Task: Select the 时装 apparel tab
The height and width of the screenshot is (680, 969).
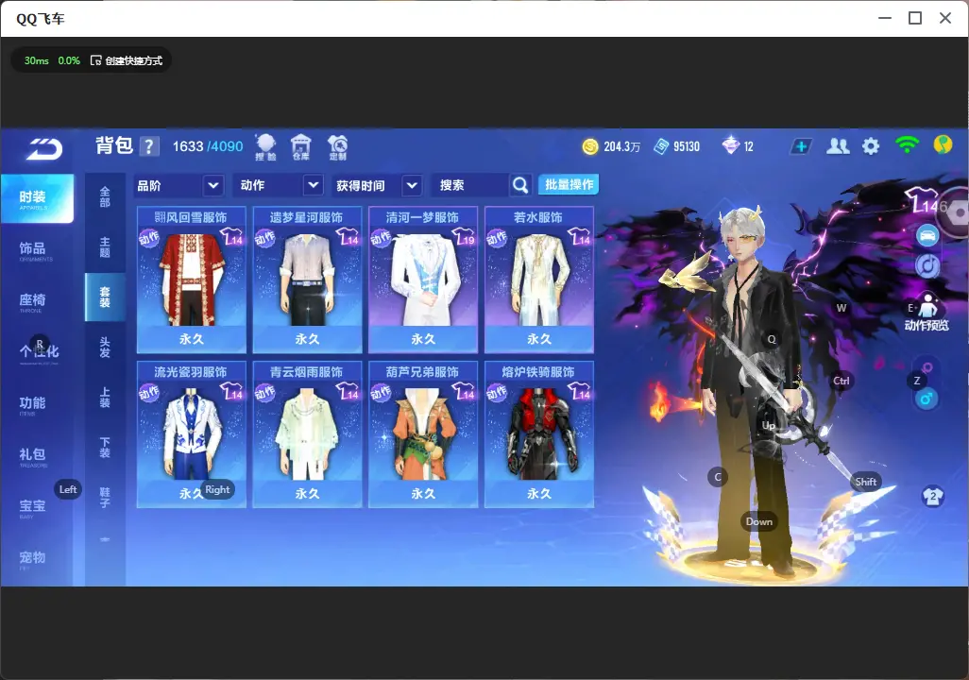Action: (37, 197)
